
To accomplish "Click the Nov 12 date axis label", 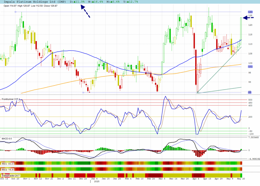I will [x=38, y=179].
